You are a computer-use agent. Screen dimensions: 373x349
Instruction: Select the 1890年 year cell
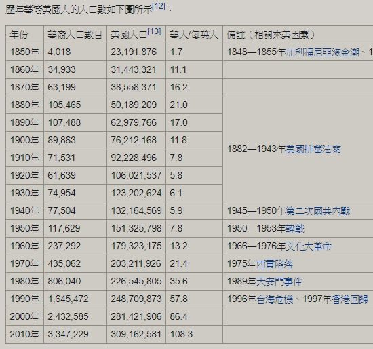click(24, 122)
